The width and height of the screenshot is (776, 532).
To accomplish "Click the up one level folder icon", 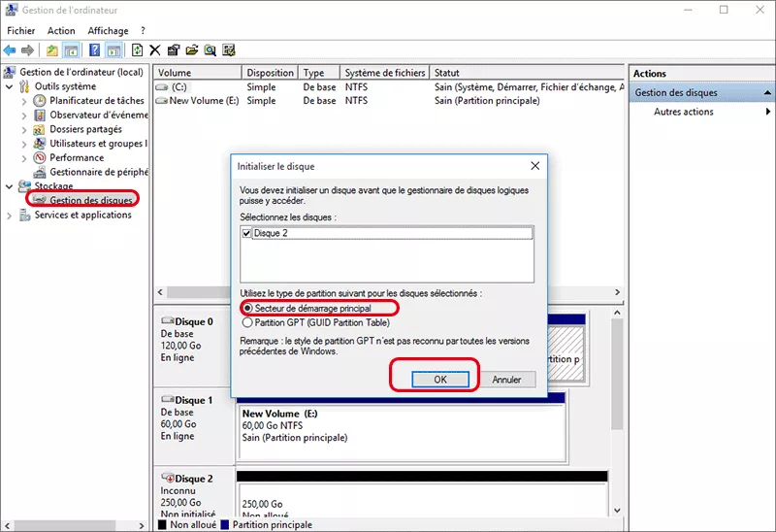I will coord(52,50).
